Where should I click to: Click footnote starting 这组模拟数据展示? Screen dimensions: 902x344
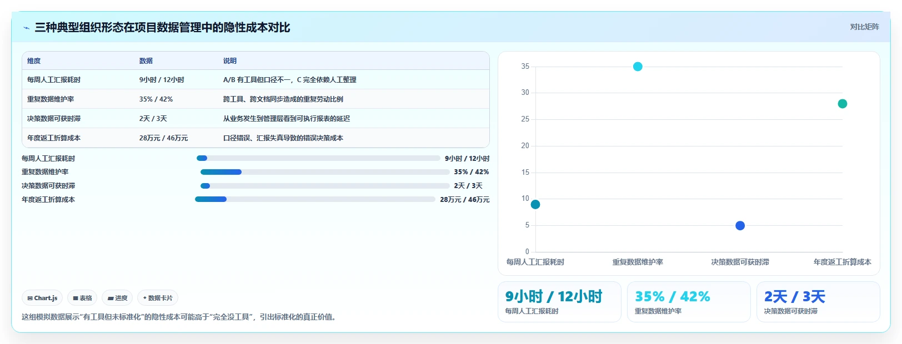(x=180, y=317)
